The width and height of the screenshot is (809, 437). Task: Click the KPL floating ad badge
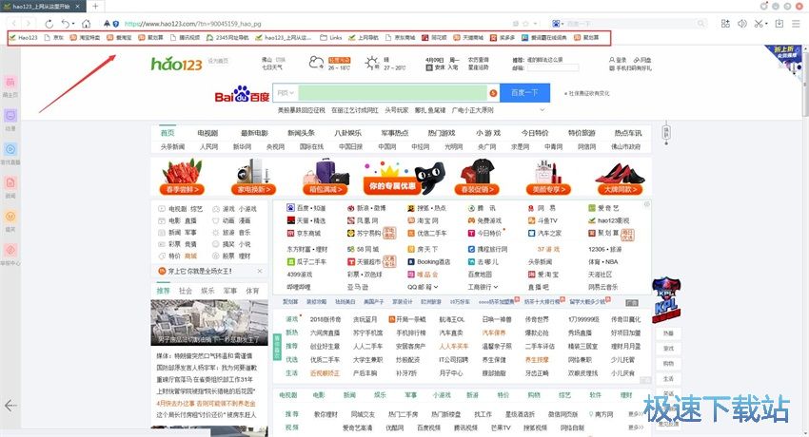[x=666, y=301]
